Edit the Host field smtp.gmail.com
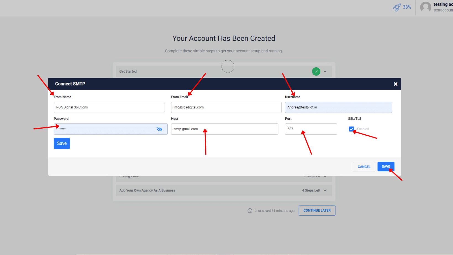 click(225, 129)
